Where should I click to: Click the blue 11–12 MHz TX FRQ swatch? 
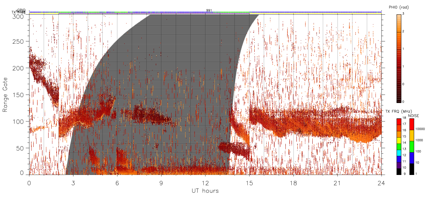pos(399,159)
